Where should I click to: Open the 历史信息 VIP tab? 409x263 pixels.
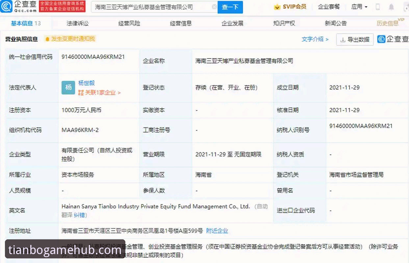[x=390, y=23]
